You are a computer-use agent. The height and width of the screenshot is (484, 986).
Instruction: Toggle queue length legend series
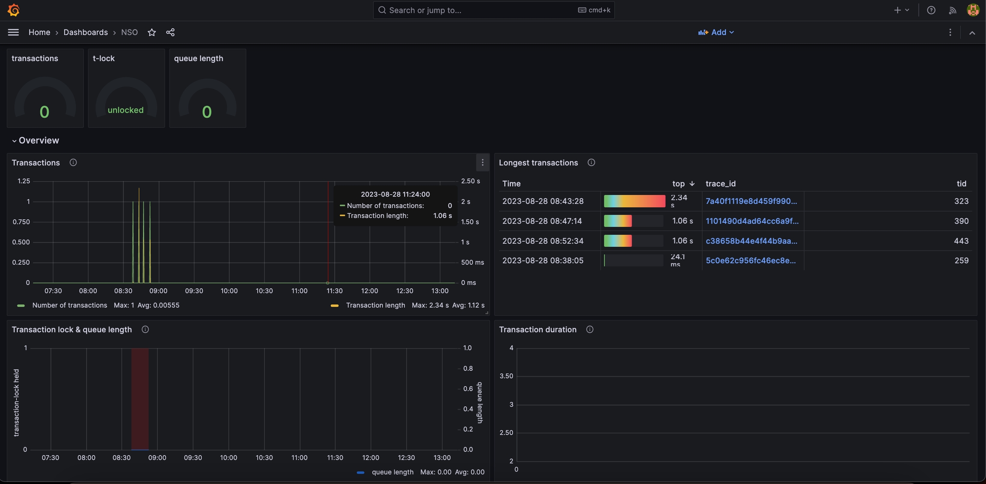[x=392, y=472]
